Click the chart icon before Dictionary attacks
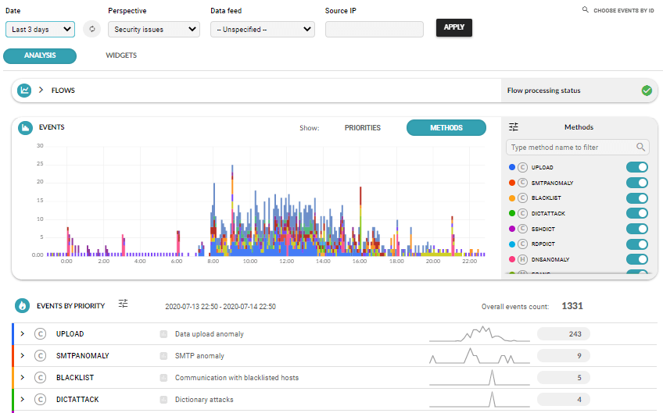This screenshot has width=663, height=413. point(163,400)
